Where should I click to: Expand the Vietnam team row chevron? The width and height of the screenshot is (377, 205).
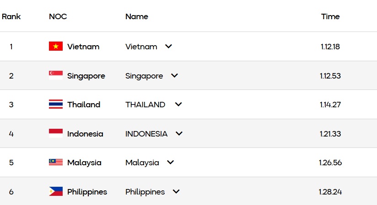(x=168, y=47)
